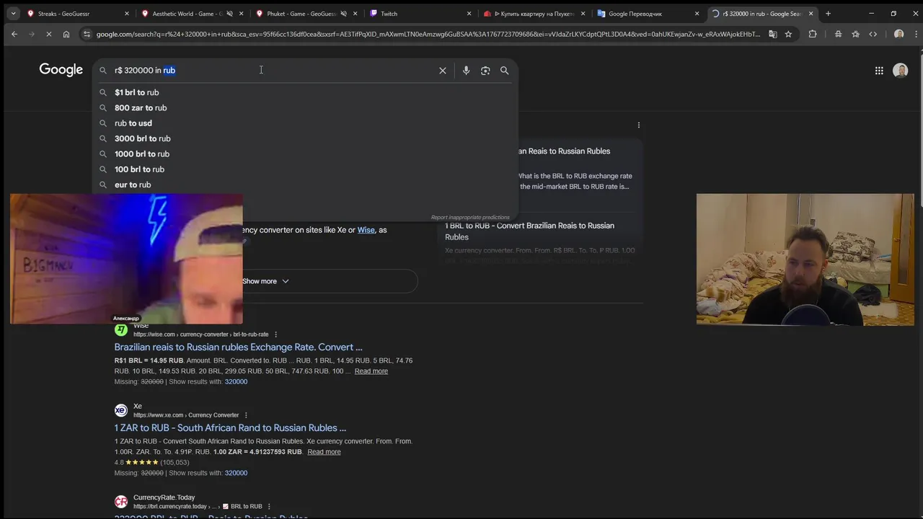Start voice search with the microphone icon

[466, 71]
